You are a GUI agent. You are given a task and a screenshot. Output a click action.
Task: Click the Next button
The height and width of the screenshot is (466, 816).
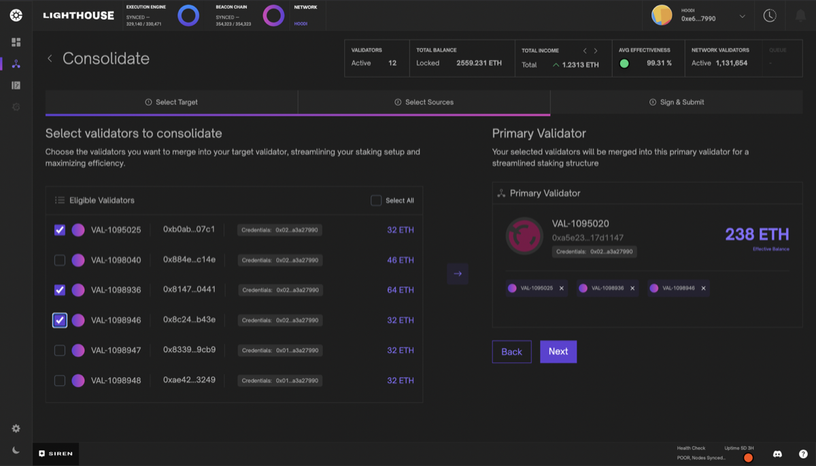click(x=558, y=351)
